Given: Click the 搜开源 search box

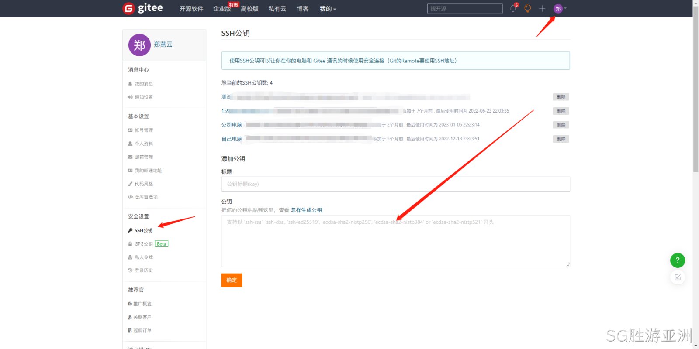Looking at the screenshot, I should click(465, 8).
